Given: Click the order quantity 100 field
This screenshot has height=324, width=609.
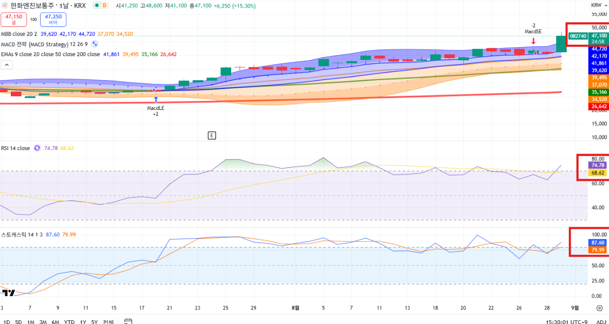Looking at the screenshot, I should pyautogui.click(x=33, y=20).
